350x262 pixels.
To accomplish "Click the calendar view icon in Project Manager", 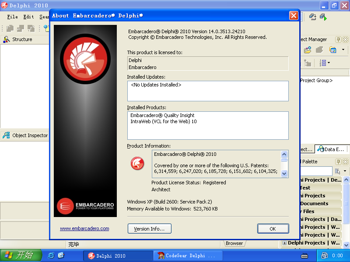I will coord(333,50).
